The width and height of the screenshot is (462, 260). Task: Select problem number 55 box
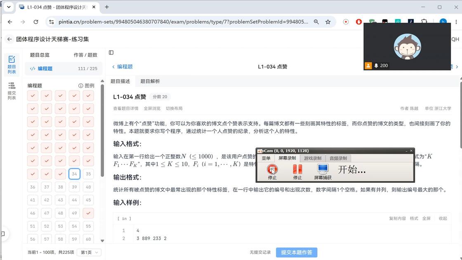click(88, 226)
